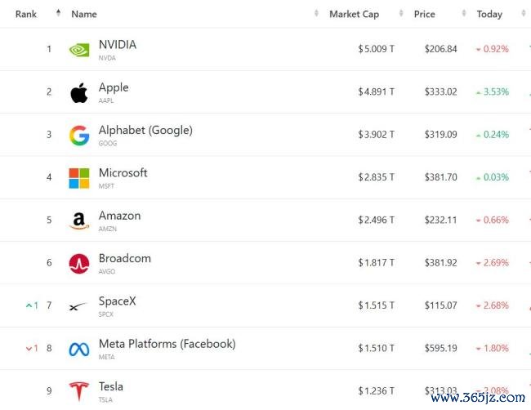Image resolution: width=531 pixels, height=410 pixels.
Task: Click the red Broadcom logo
Action: [79, 264]
